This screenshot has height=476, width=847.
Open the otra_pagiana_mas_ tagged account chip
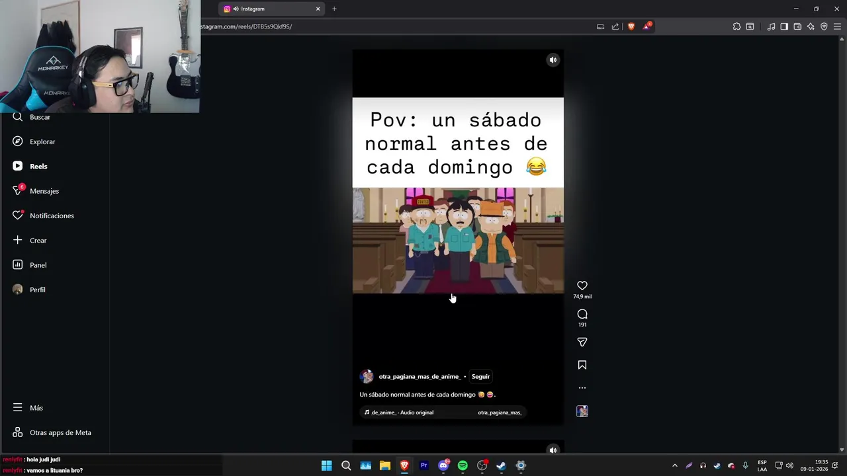pos(500,413)
